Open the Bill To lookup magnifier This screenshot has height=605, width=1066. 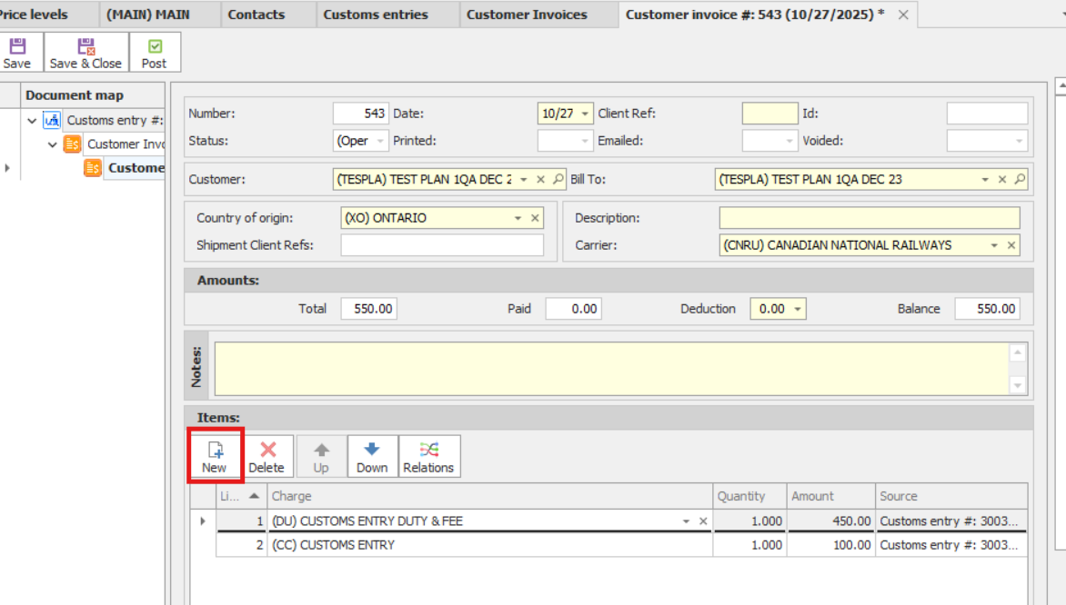(x=1021, y=179)
